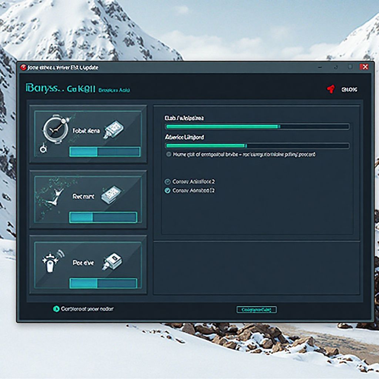Click the small ring icon below the stopwatch
Screen dimensions: 379x379
click(x=43, y=149)
